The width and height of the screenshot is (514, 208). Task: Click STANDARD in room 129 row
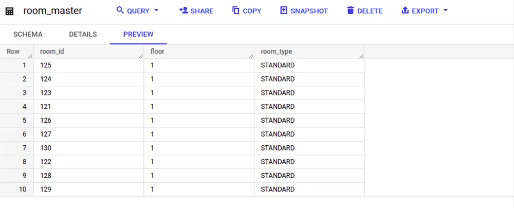click(278, 189)
